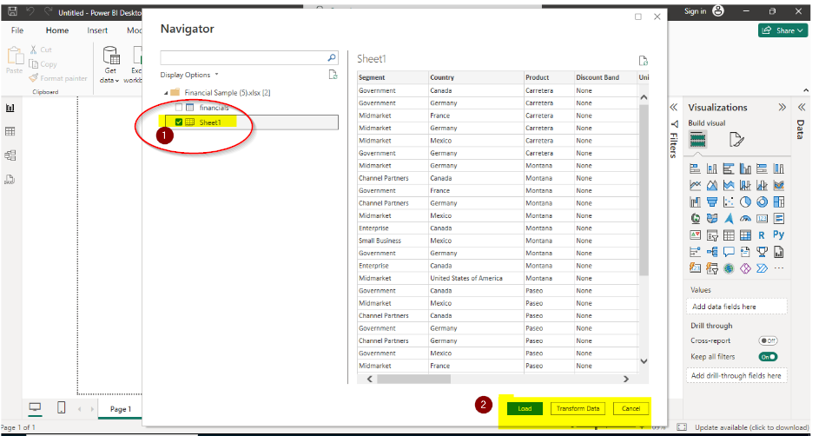Pick the funnel chart visual
This screenshot has height=436, width=832.
[x=711, y=202]
